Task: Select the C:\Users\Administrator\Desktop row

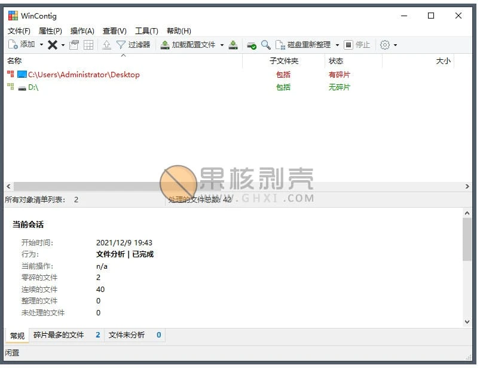Action: point(239,74)
